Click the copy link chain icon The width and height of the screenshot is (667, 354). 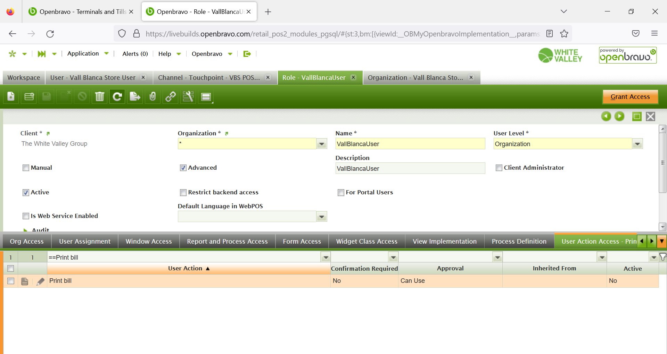point(170,97)
